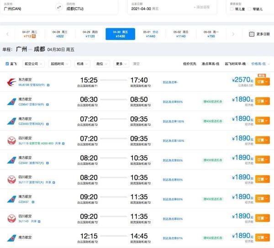Viewport: 274px width, 248px height.
Task: Click the 清空 clear filters link
Action: (x=137, y=64)
